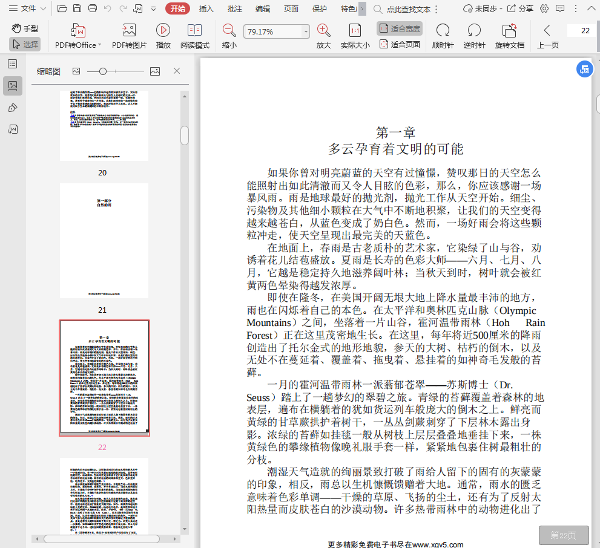This screenshot has width=600, height=548.
Task: Switch to the 开始 tab
Action: pos(177,8)
